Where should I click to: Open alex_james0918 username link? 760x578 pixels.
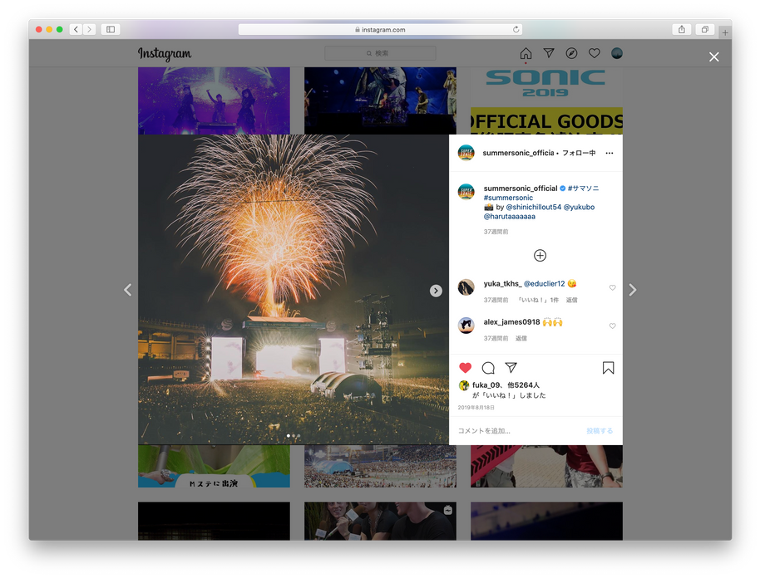(511, 322)
